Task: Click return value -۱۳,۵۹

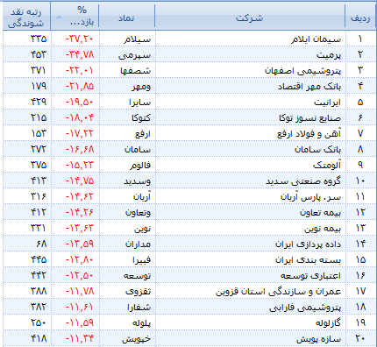Action: coord(80,244)
